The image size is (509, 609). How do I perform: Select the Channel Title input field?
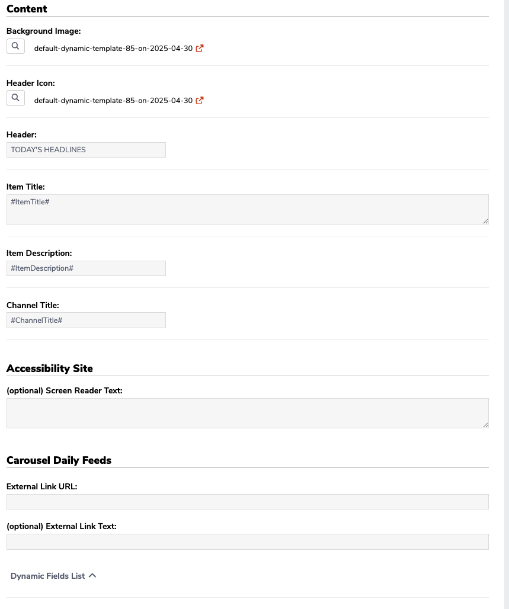[x=87, y=320]
